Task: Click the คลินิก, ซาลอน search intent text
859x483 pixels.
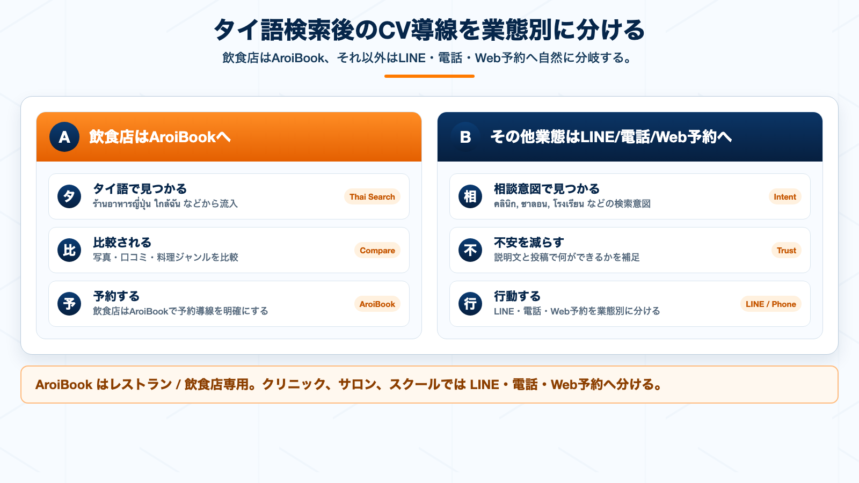Action: click(x=572, y=204)
